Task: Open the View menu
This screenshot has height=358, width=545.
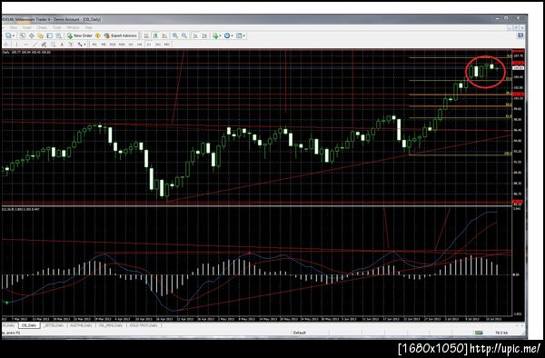Action: 14,27
